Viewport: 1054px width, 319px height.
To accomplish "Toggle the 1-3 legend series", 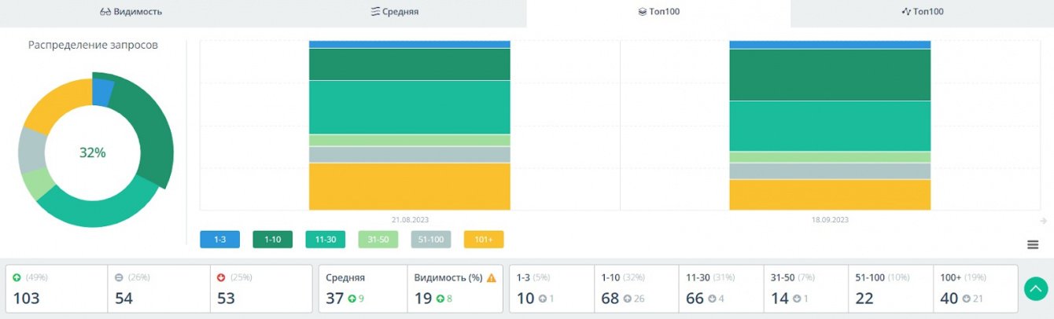I will click(220, 240).
